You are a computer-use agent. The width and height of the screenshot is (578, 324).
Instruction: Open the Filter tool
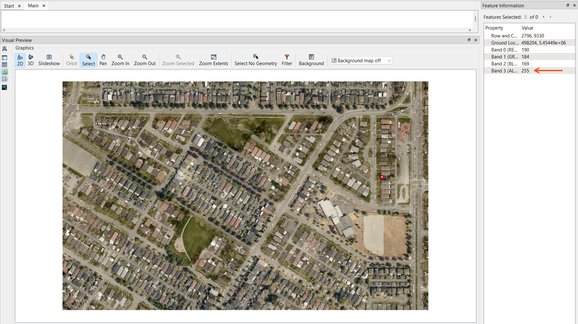click(x=287, y=60)
